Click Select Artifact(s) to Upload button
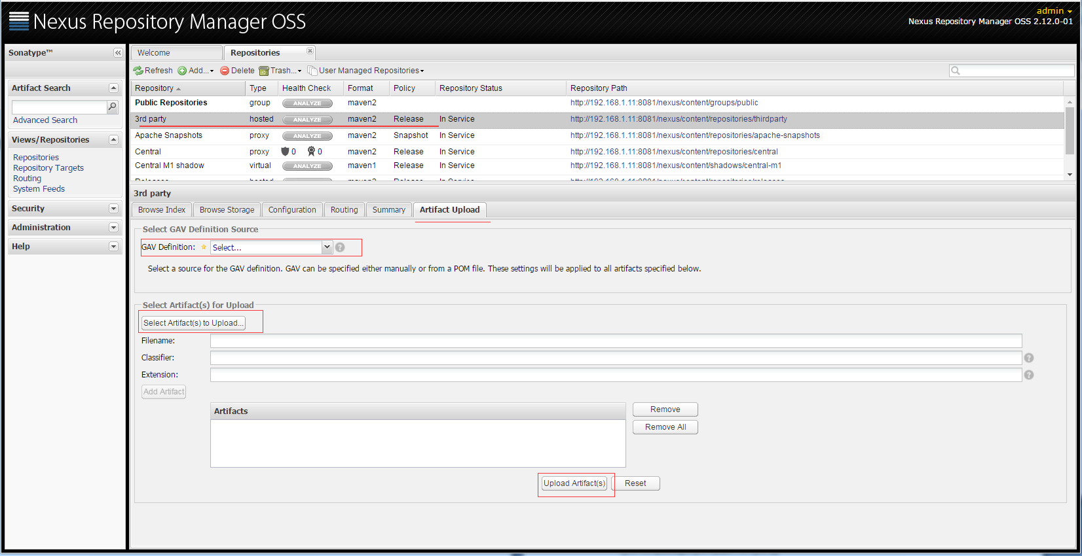The height and width of the screenshot is (556, 1082). [x=193, y=323]
